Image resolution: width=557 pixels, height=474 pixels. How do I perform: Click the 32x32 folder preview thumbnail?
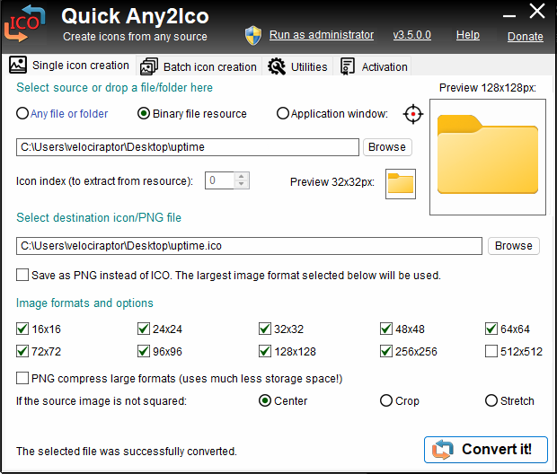click(x=401, y=183)
